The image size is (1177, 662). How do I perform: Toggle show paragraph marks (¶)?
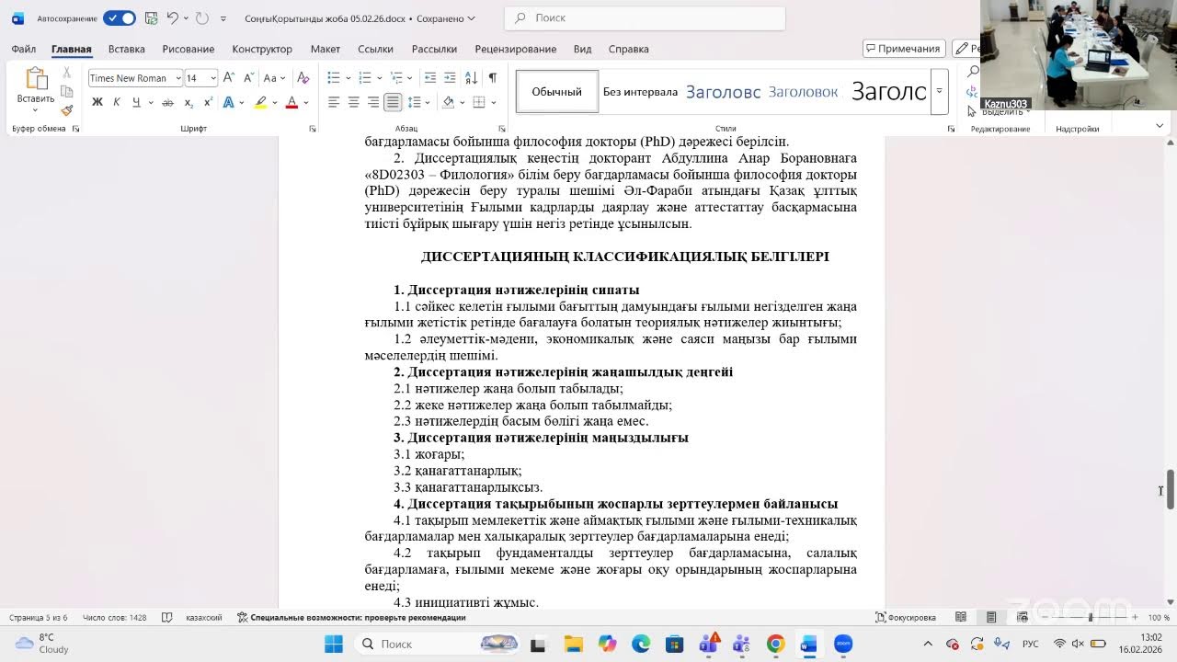(493, 78)
